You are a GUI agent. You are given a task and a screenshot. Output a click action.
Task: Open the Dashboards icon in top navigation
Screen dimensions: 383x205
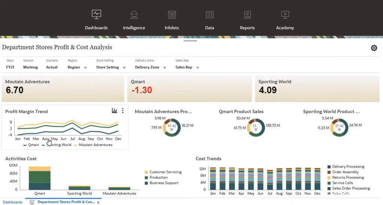pyautogui.click(x=96, y=15)
